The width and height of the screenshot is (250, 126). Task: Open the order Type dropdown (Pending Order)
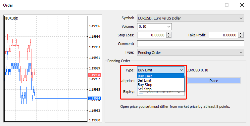[190, 53]
